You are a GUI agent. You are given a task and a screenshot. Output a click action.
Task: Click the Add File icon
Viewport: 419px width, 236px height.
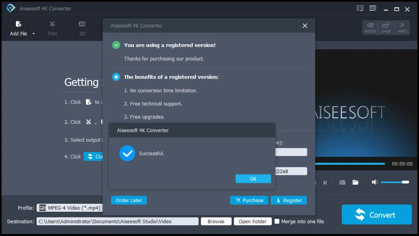coord(18,24)
